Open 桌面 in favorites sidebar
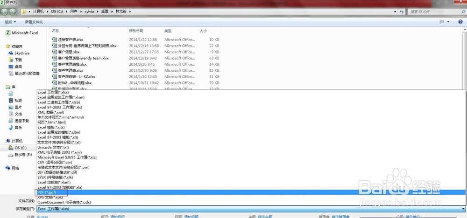Screen dimensions: 467x218 point(15,67)
